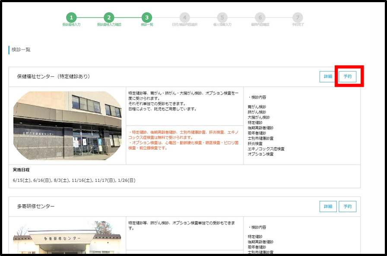Open 詳細 for 保健福祉センター
The image size is (387, 256).
pyautogui.click(x=328, y=76)
